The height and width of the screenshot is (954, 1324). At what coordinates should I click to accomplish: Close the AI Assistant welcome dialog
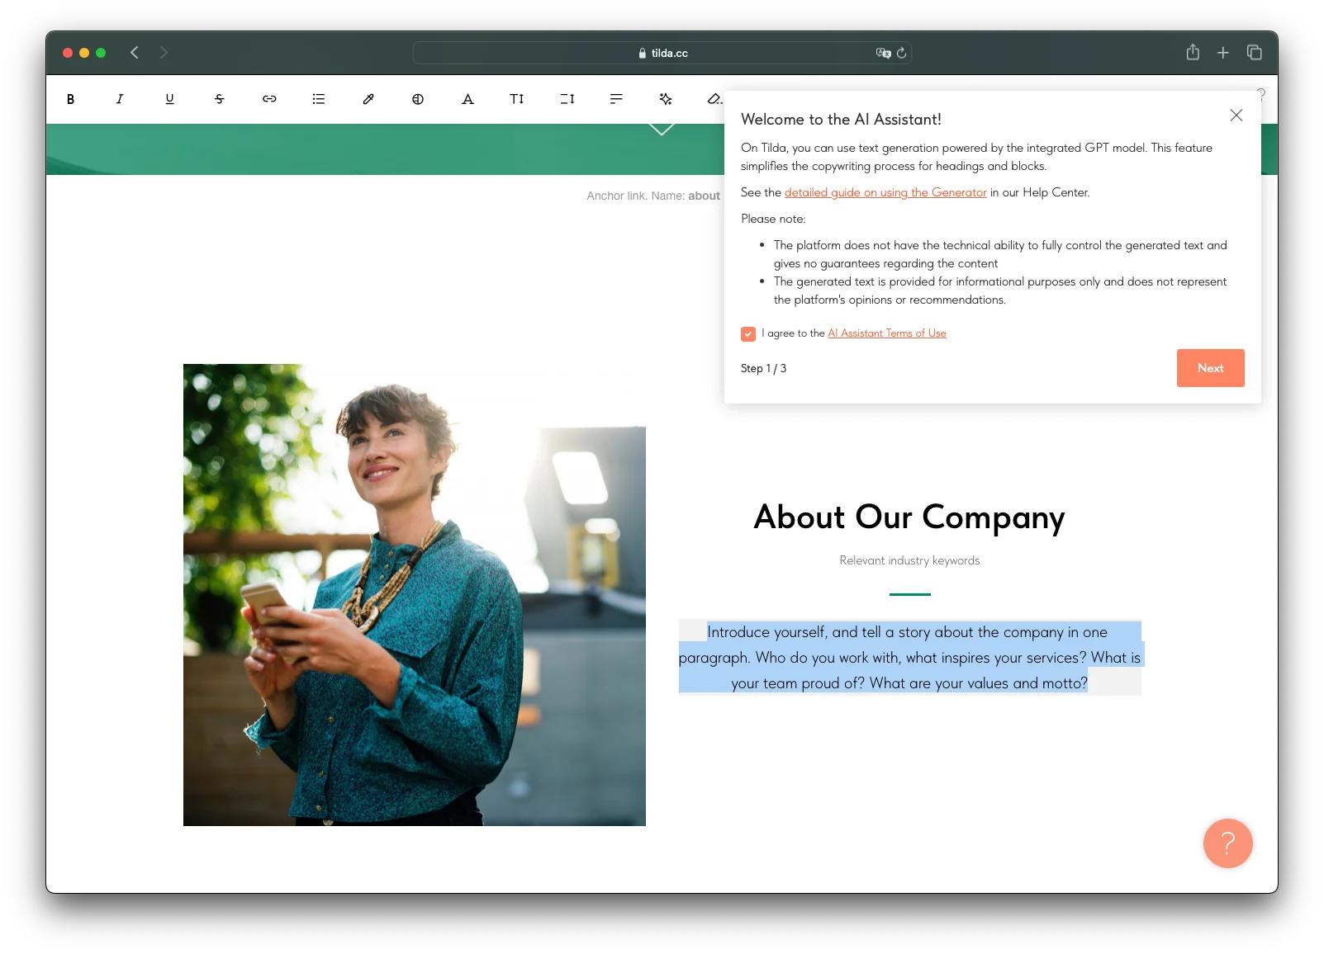tap(1236, 116)
